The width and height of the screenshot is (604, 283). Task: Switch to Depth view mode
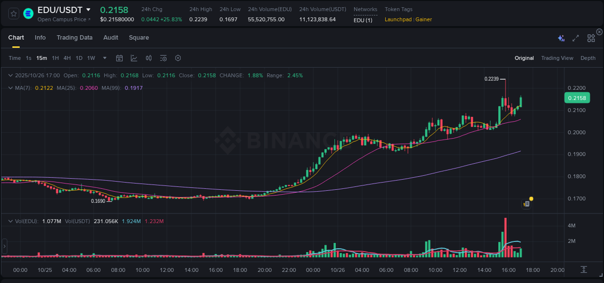pyautogui.click(x=588, y=58)
